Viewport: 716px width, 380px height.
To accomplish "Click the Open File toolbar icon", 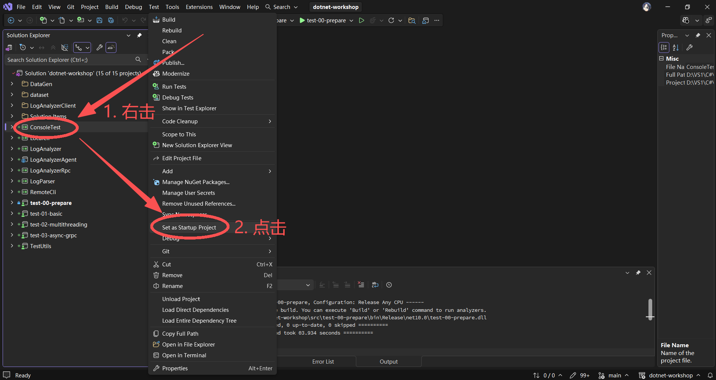I will pos(62,20).
